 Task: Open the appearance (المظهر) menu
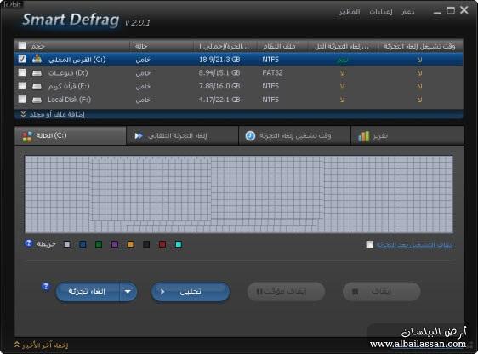click(350, 12)
